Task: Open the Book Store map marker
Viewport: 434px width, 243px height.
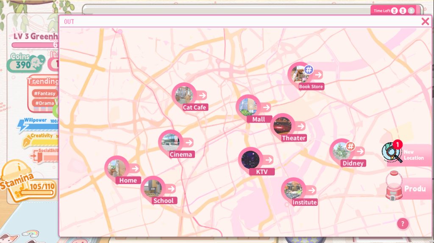Action: (300, 74)
